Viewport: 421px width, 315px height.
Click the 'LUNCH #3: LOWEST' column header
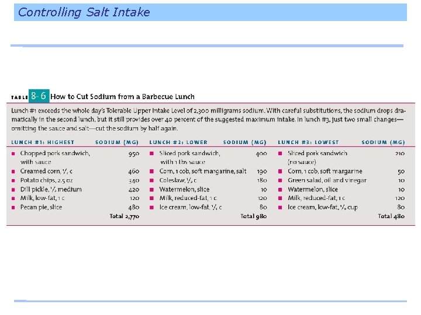tap(309, 142)
